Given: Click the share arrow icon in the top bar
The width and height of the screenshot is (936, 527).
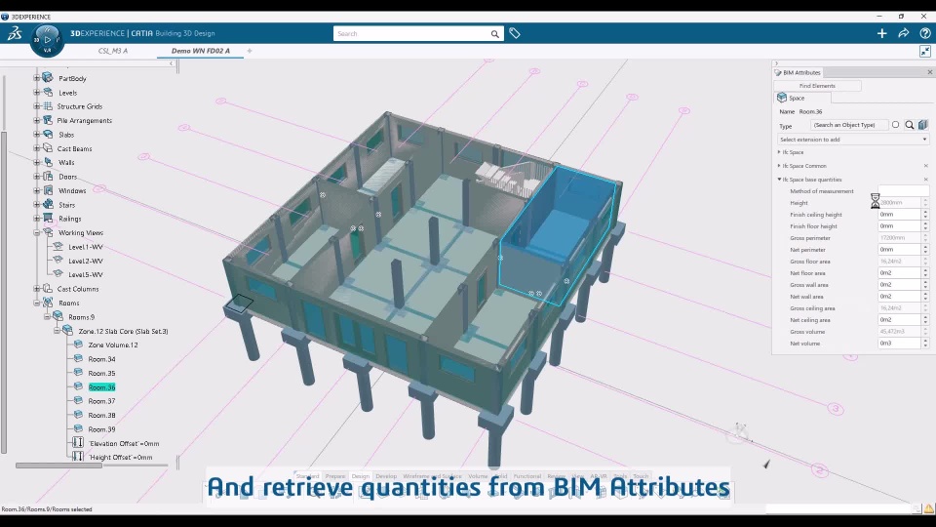Looking at the screenshot, I should coord(903,33).
